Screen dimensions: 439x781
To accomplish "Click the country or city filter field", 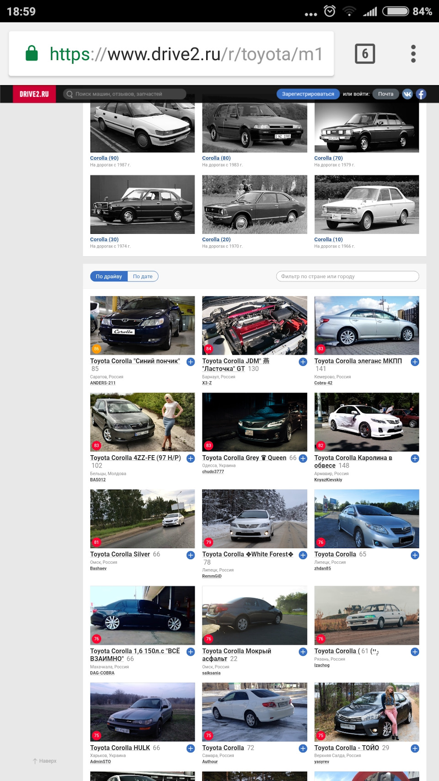I will [x=348, y=276].
